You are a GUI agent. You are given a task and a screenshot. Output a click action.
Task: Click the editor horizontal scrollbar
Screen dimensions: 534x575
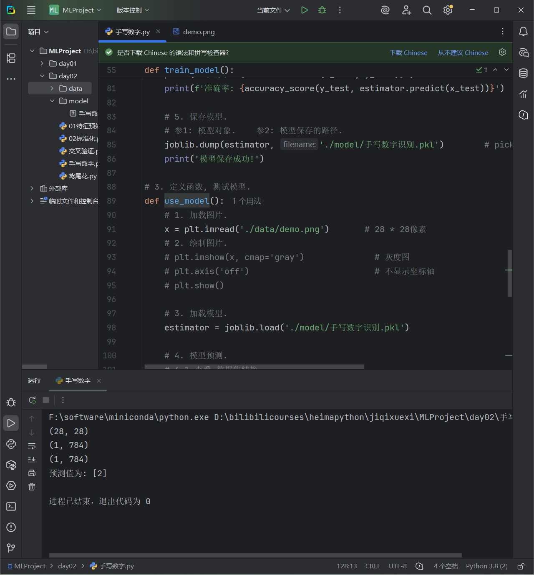tap(254, 367)
